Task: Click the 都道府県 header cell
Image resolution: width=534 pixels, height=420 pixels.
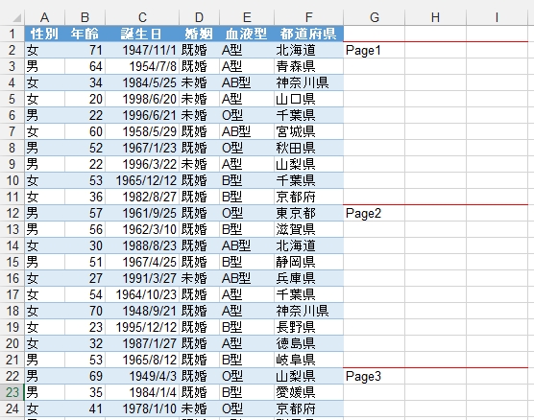Action: pos(309,34)
